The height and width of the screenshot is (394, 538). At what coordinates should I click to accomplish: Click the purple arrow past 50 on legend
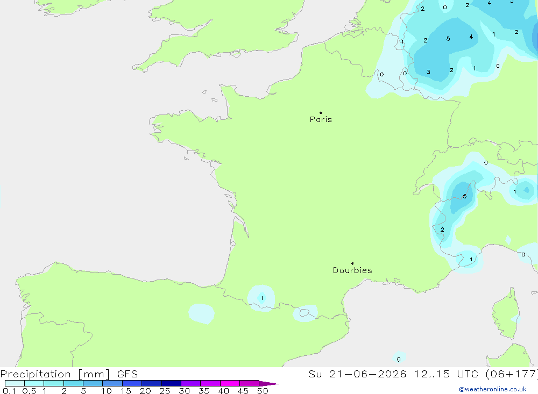tap(268, 383)
